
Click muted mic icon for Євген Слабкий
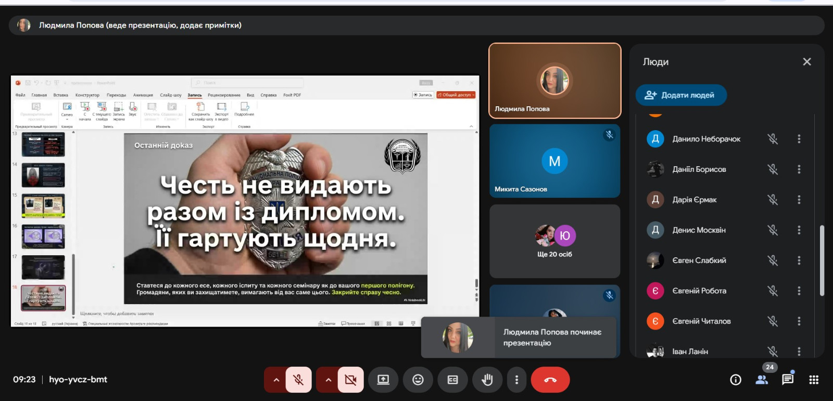point(773,260)
